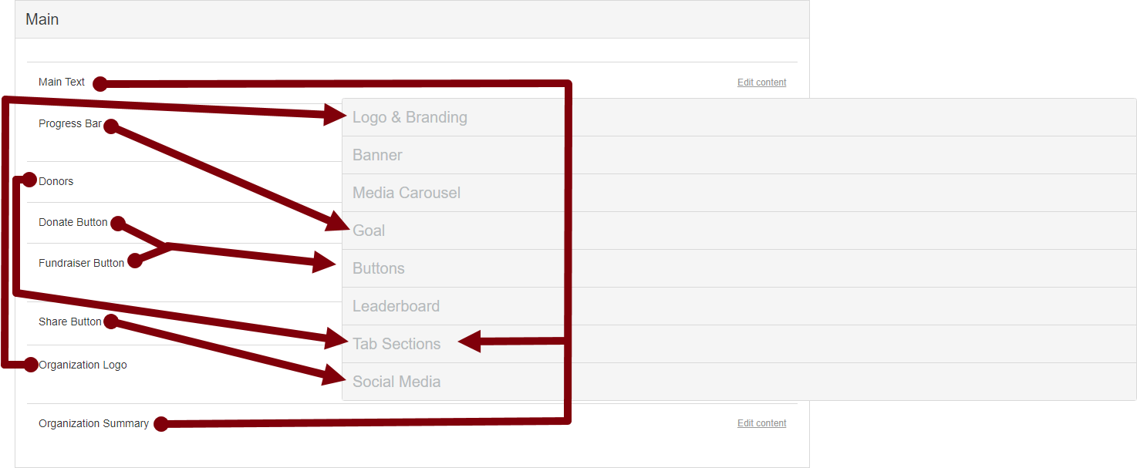Select the Fundraiser Button row label
The height and width of the screenshot is (468, 1137).
point(81,263)
